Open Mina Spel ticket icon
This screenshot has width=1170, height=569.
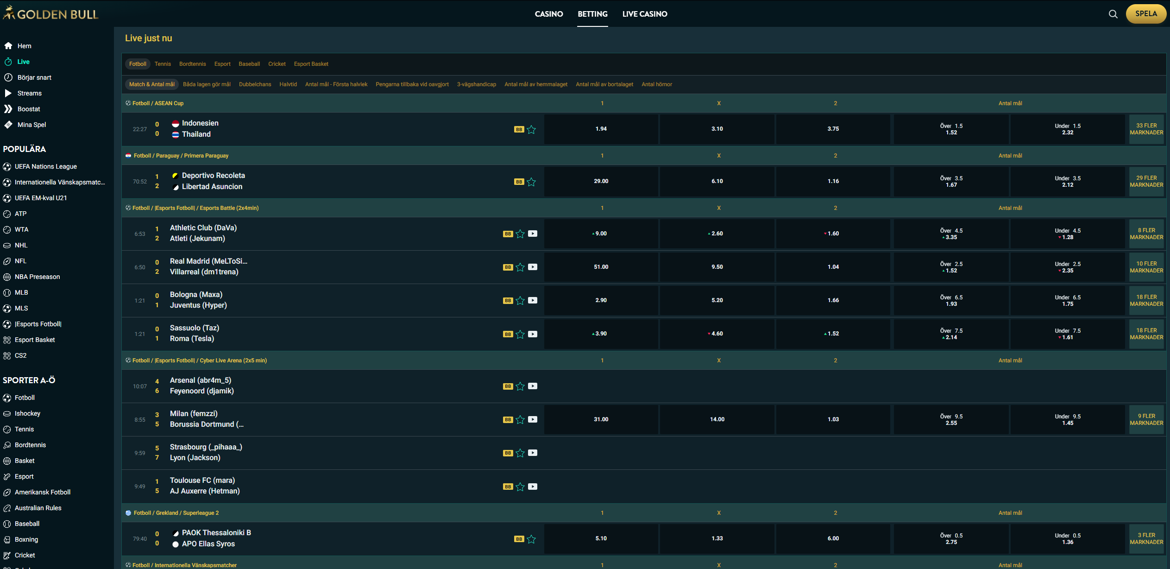[8, 125]
